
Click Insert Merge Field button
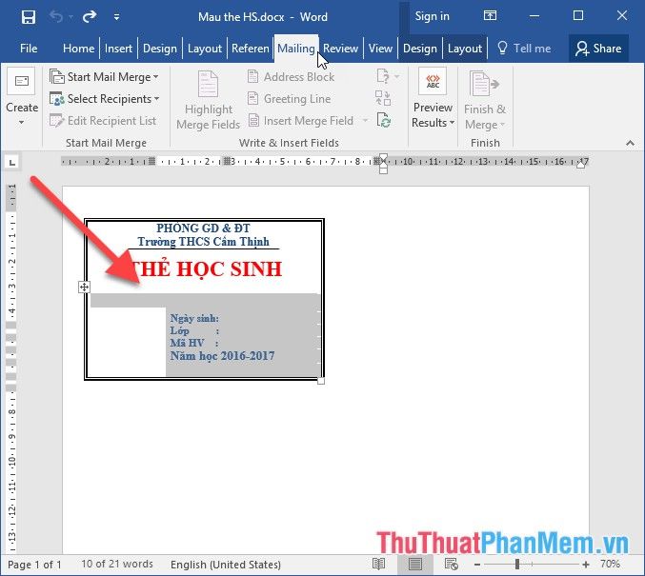click(301, 121)
